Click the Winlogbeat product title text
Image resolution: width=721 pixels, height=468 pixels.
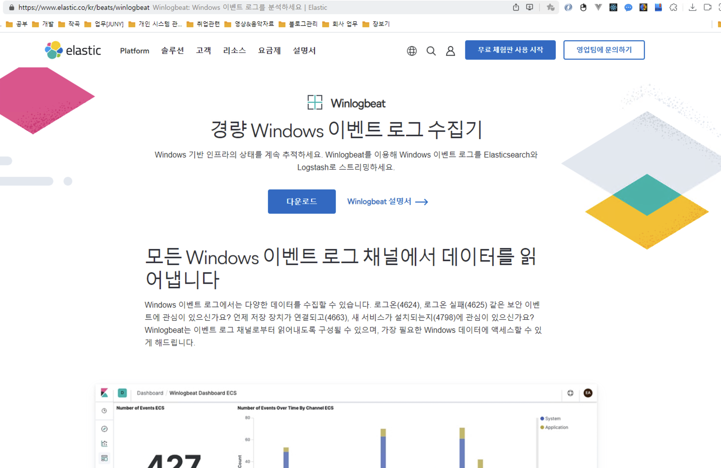pos(358,103)
